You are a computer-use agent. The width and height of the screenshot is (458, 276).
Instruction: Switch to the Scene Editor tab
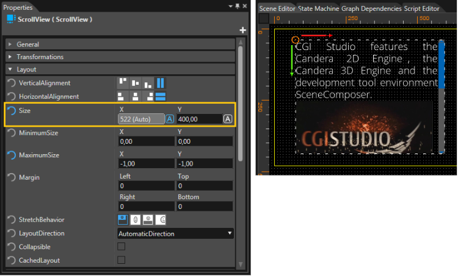click(277, 9)
